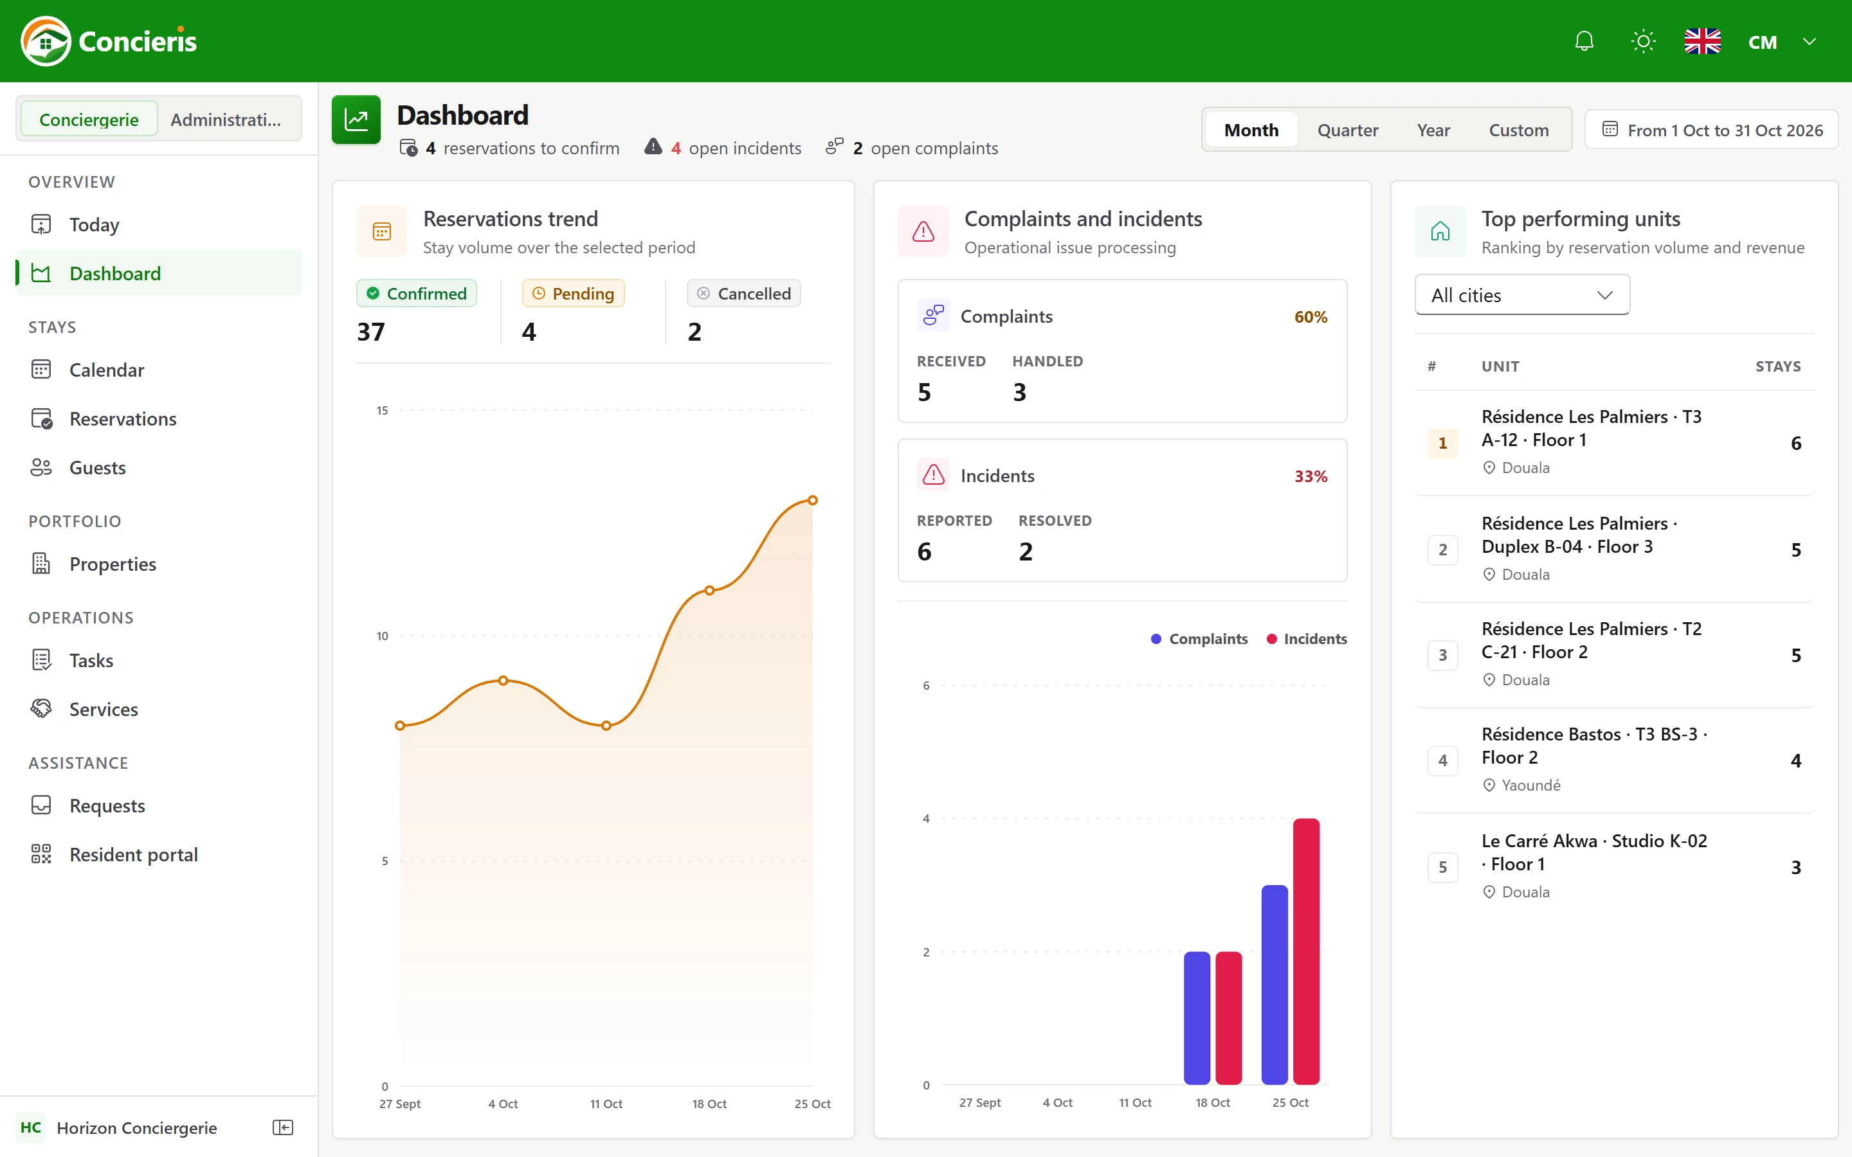1852x1157 pixels.
Task: Click 4 open incidents link
Action: [723, 148]
